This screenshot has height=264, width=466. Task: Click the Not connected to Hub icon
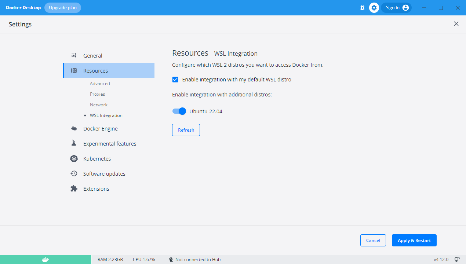pos(171,259)
